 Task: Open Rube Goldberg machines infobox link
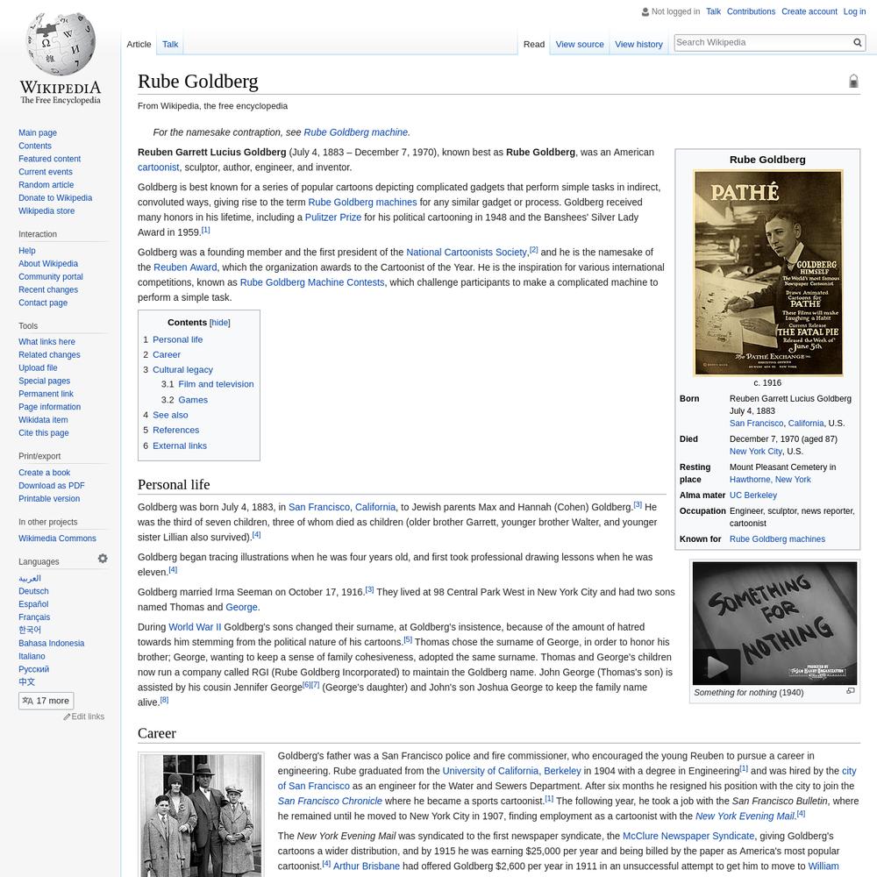tap(777, 539)
